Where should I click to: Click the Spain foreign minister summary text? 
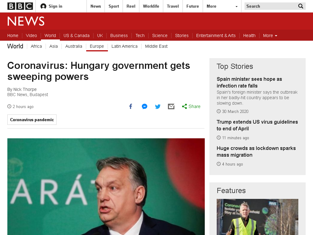(x=257, y=98)
